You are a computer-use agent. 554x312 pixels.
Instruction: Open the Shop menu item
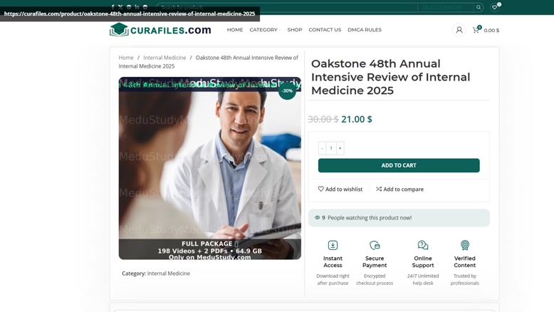(x=295, y=30)
